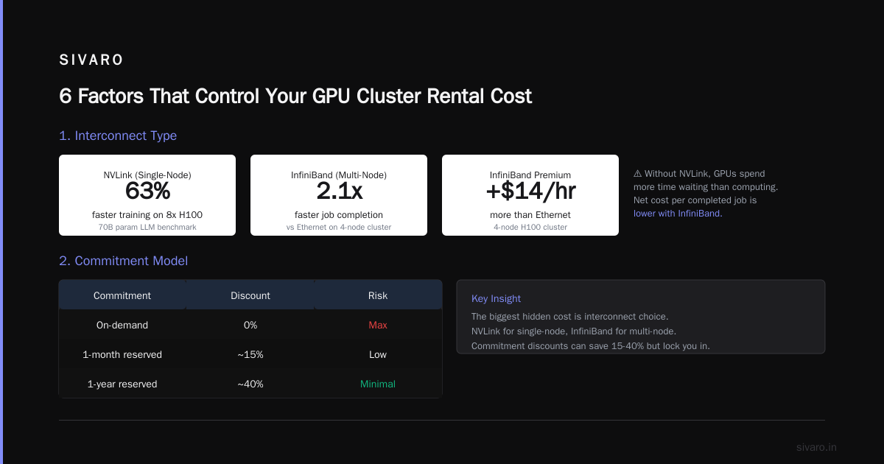The image size is (884, 464).
Task: Click the '4-node H100 cluster' caption
Action: pos(530,227)
